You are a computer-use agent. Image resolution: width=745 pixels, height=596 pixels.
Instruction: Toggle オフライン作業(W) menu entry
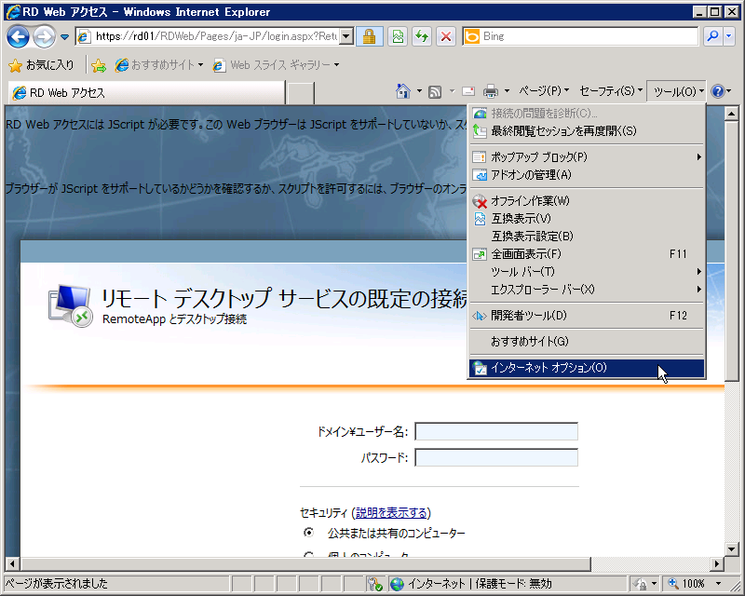click(x=587, y=201)
